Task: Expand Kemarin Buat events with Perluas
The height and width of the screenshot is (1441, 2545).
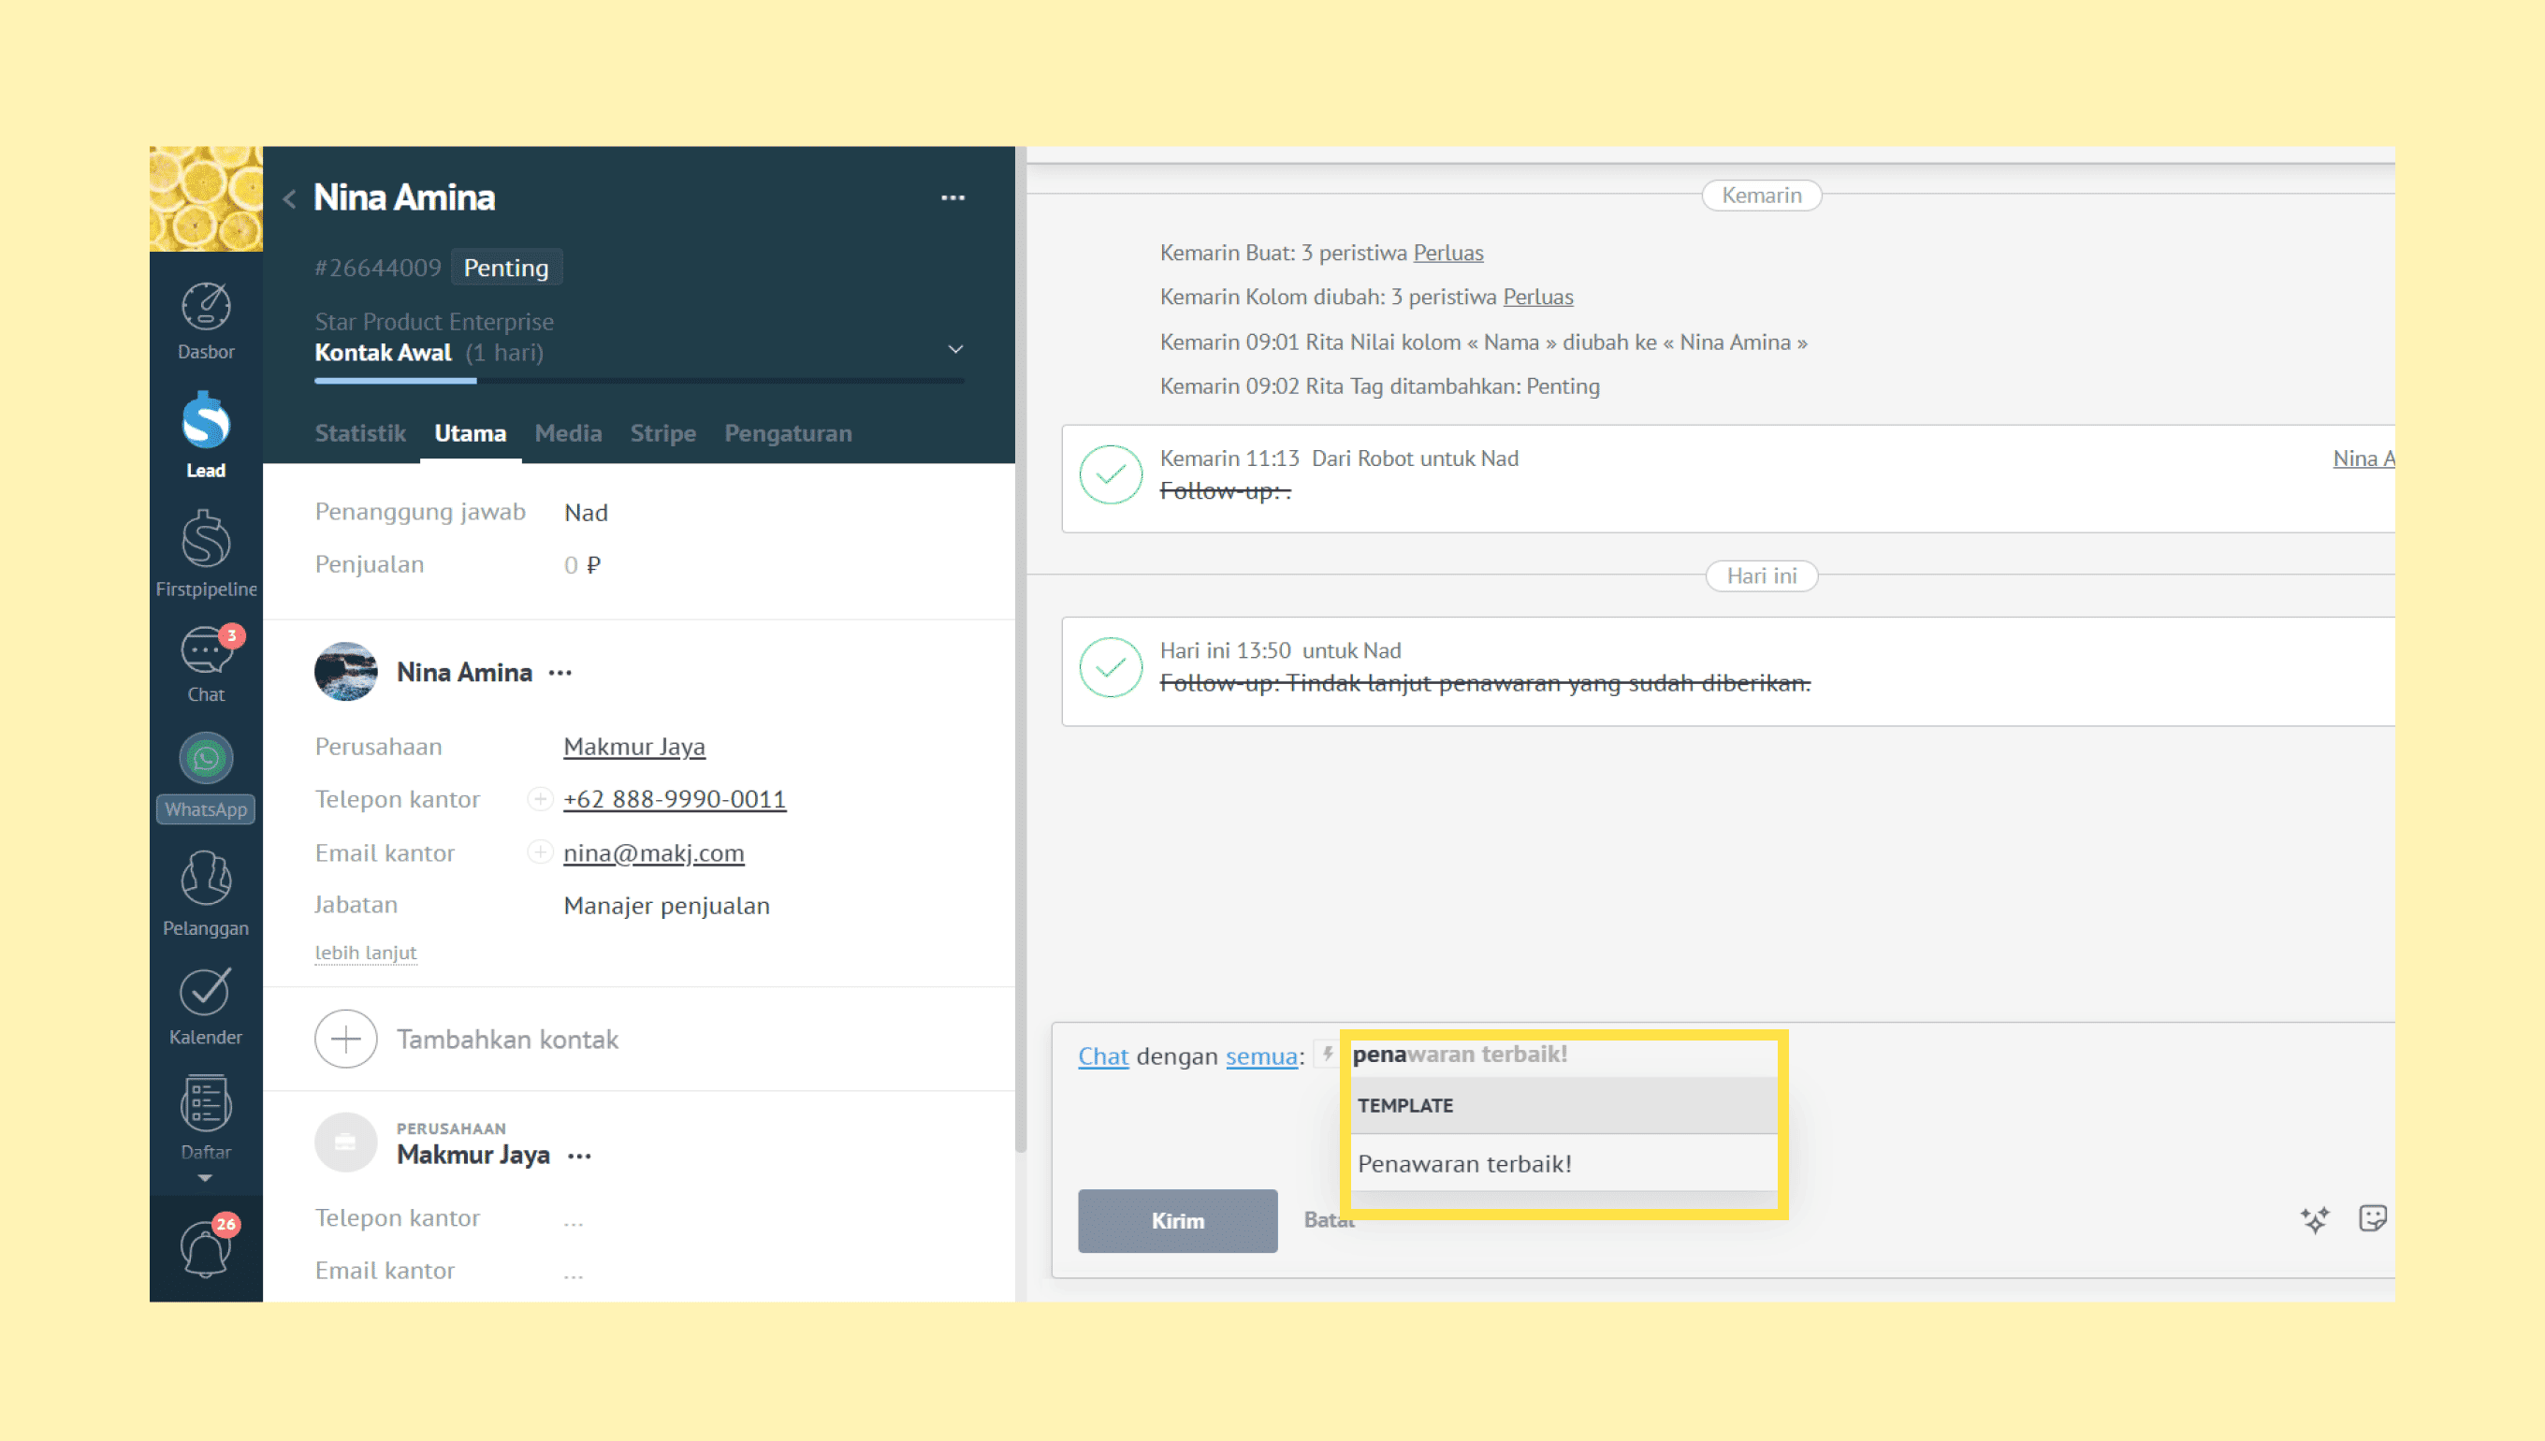Action: [1447, 253]
